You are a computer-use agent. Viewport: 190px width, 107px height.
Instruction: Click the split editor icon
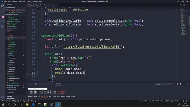[184, 5]
